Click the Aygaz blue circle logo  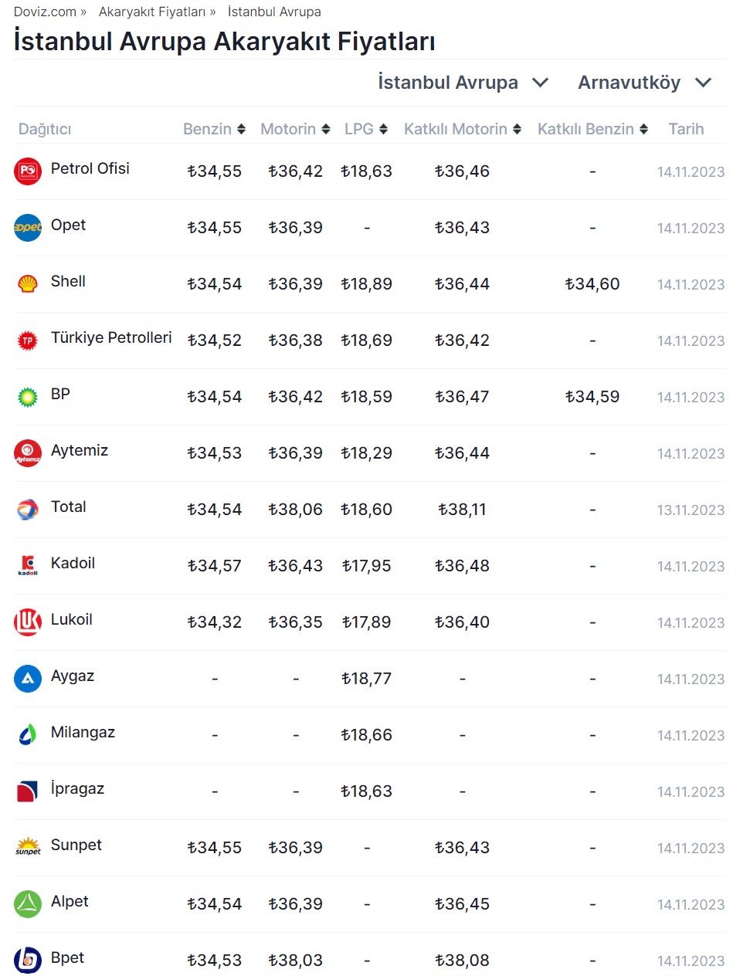click(x=28, y=679)
